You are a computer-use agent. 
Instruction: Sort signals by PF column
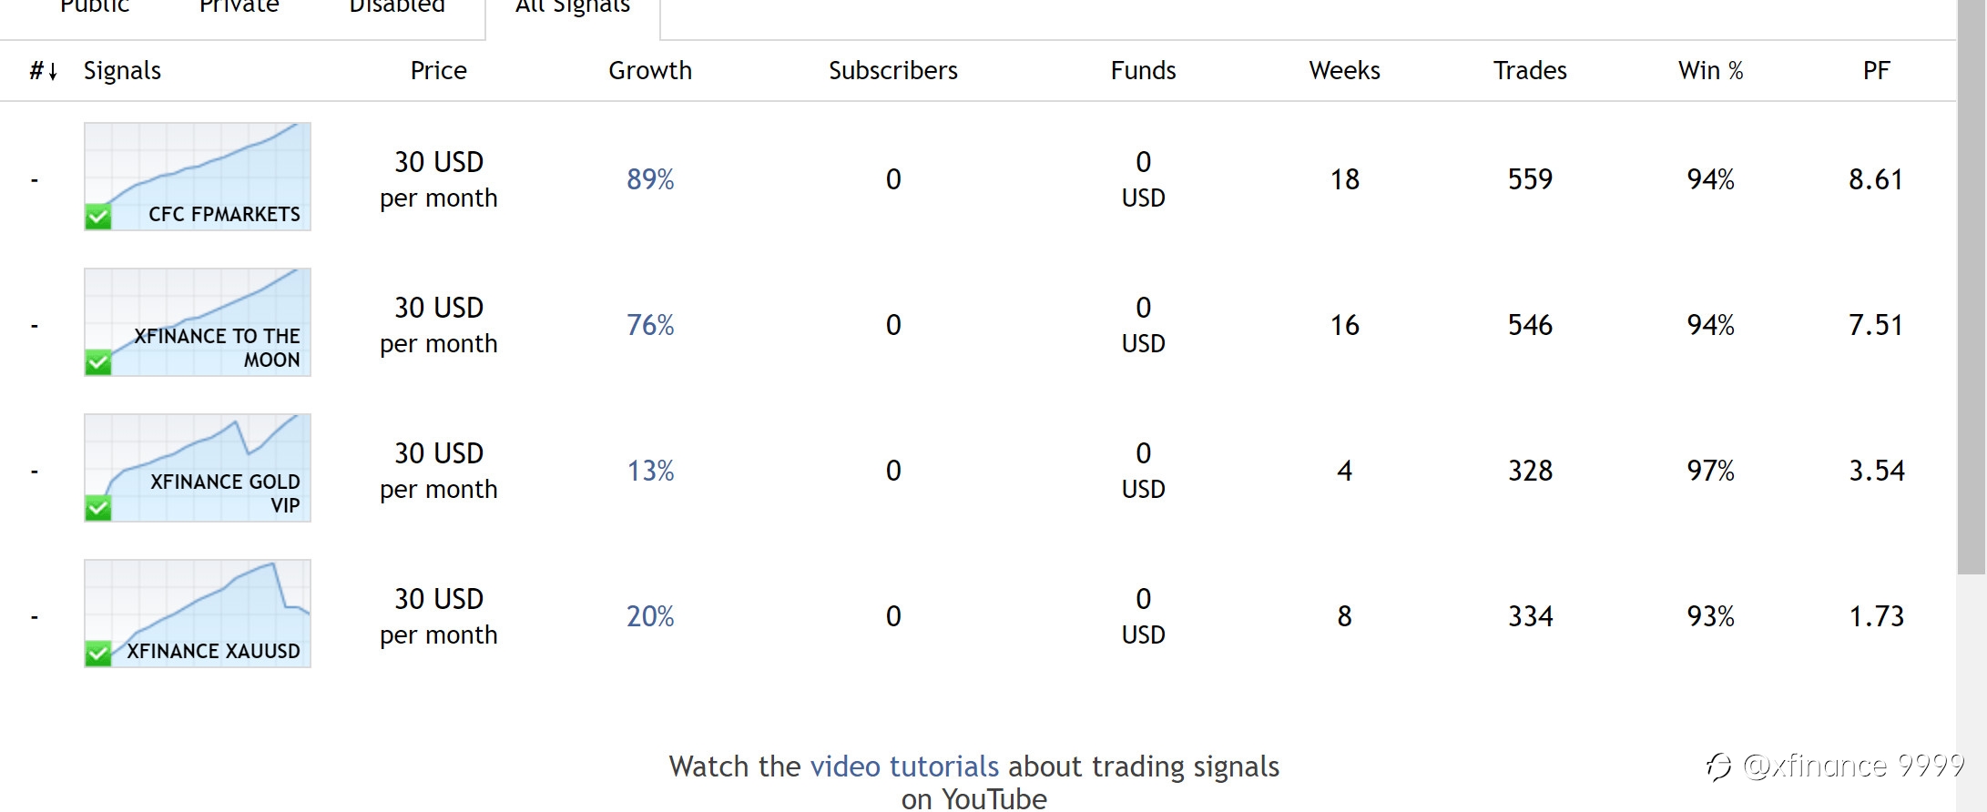pos(1876,71)
